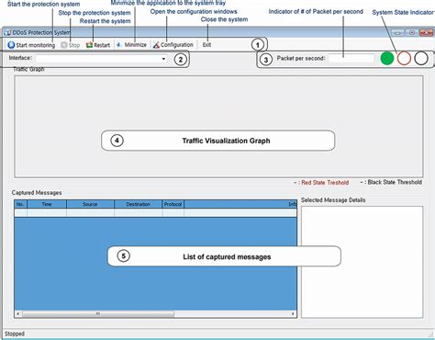Click the Packet per second label
This screenshot has width=435, height=340.
click(x=301, y=58)
